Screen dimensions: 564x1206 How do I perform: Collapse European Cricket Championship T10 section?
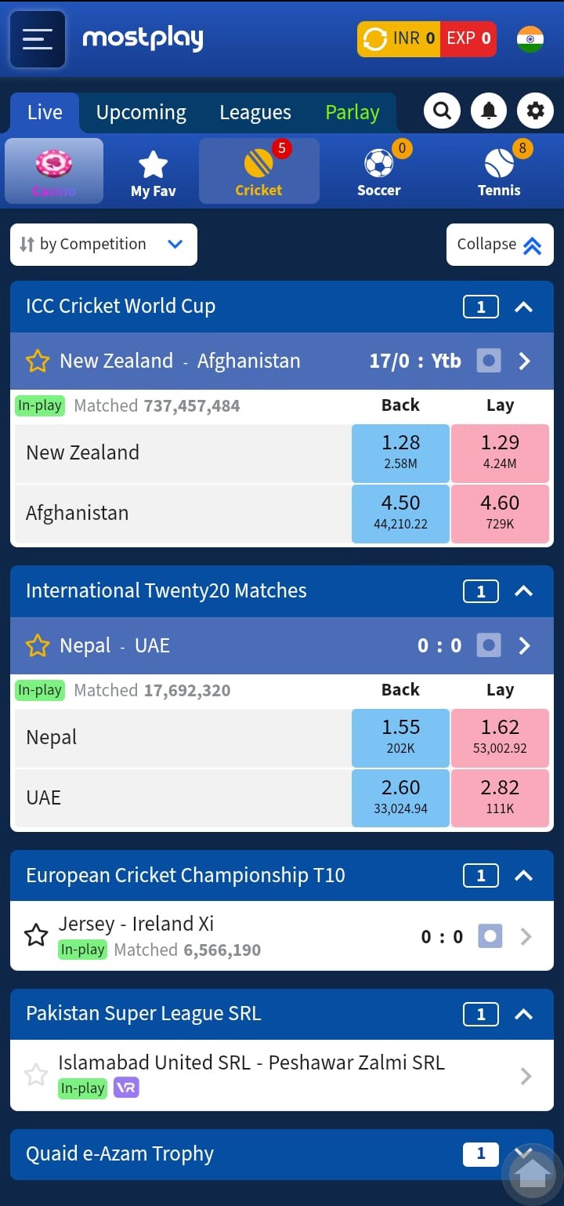(523, 876)
